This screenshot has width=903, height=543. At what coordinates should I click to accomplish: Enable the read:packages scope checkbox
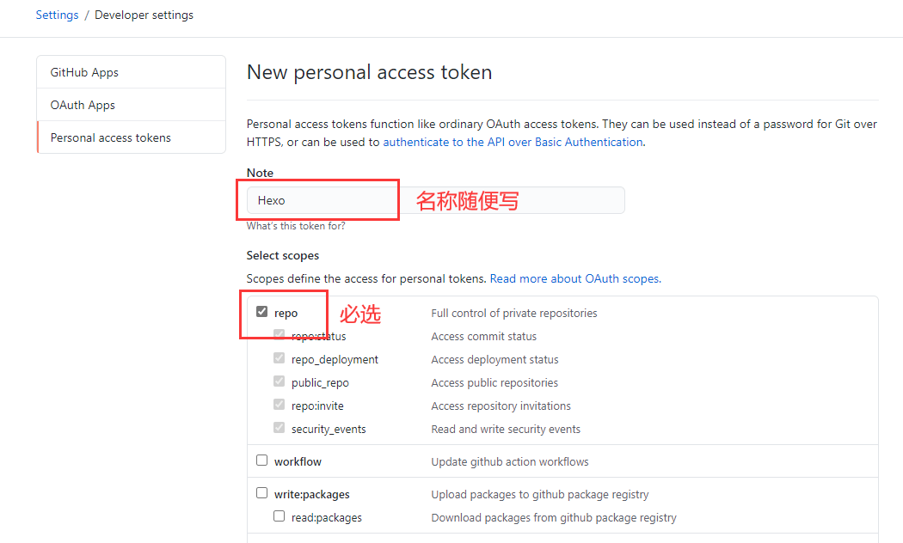click(x=279, y=516)
